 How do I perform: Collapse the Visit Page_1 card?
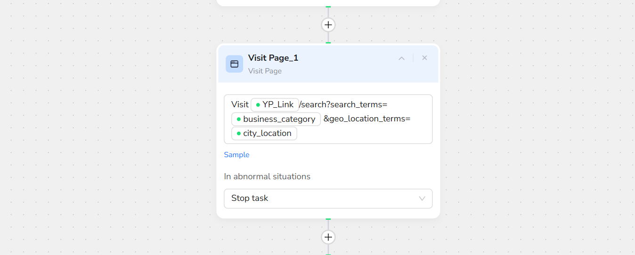[x=401, y=58]
